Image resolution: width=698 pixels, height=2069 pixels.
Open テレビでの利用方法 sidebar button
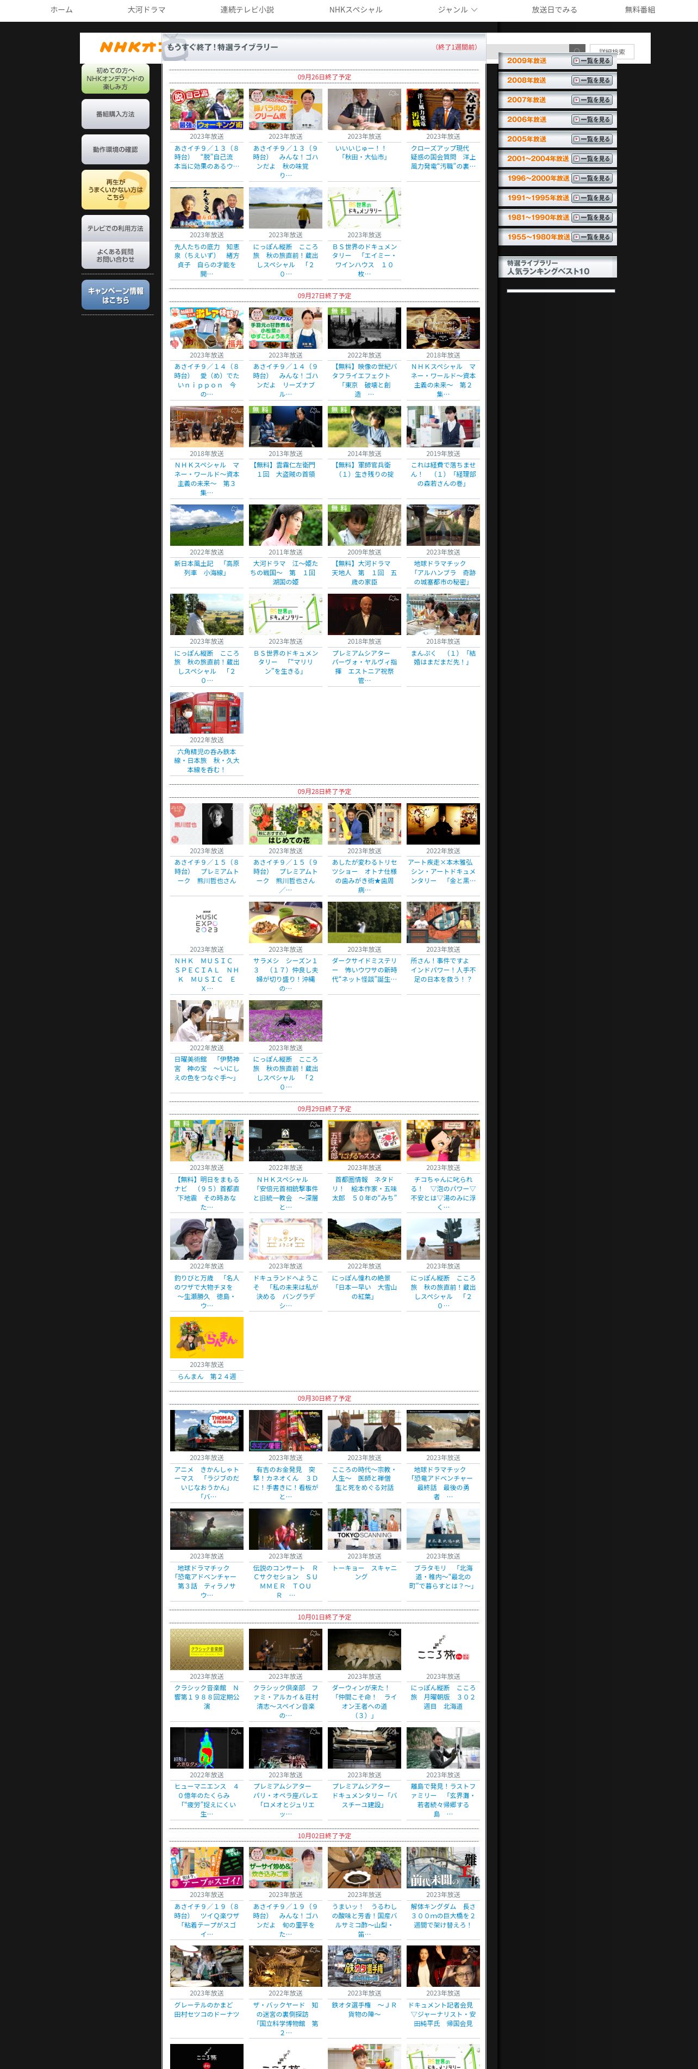(x=116, y=228)
